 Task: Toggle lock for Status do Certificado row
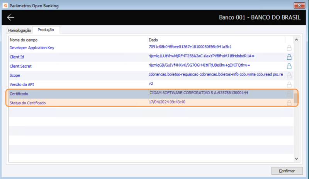[x=289, y=103]
